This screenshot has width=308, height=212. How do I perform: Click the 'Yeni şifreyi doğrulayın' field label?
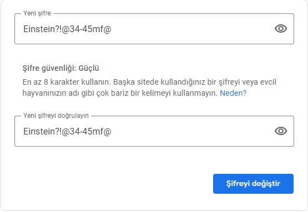tap(56, 116)
